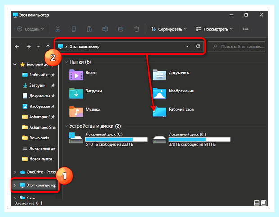Click status bar text Элементов: 8

27,203
